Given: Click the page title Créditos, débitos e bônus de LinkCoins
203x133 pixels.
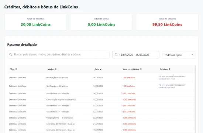Looking at the screenshot, I should [41, 7].
